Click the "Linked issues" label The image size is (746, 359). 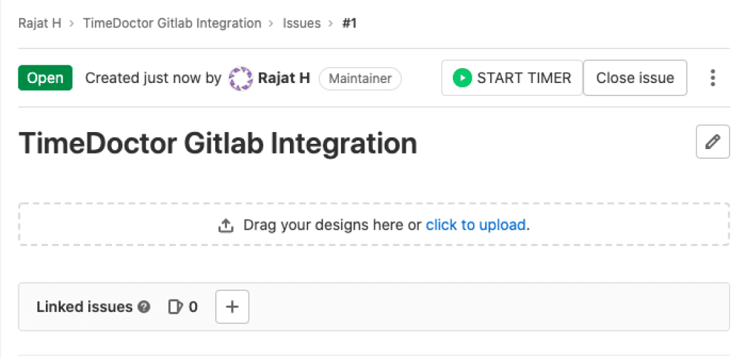[84, 307]
